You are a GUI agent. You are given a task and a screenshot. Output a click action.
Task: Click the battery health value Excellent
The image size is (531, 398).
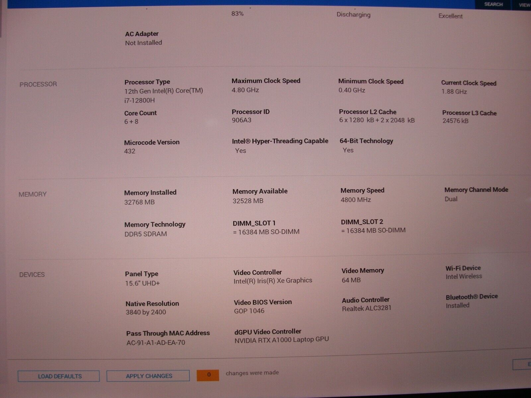(450, 16)
